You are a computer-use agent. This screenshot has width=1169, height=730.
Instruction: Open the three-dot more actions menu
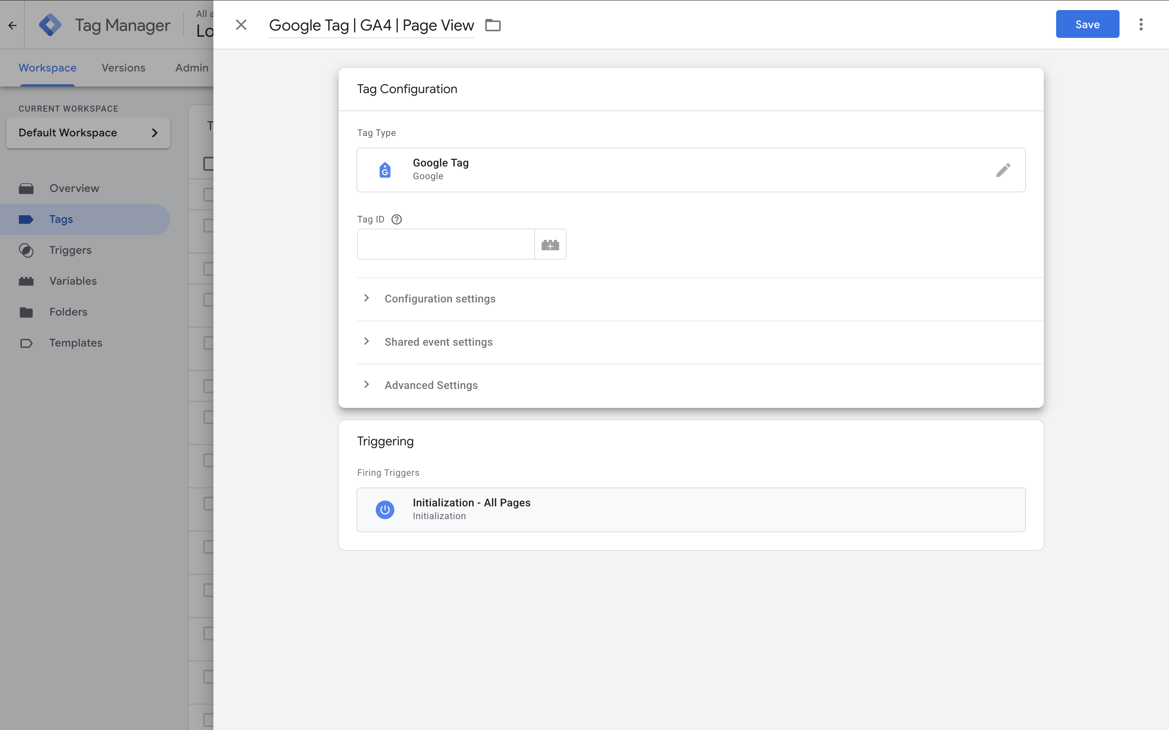coord(1141,24)
